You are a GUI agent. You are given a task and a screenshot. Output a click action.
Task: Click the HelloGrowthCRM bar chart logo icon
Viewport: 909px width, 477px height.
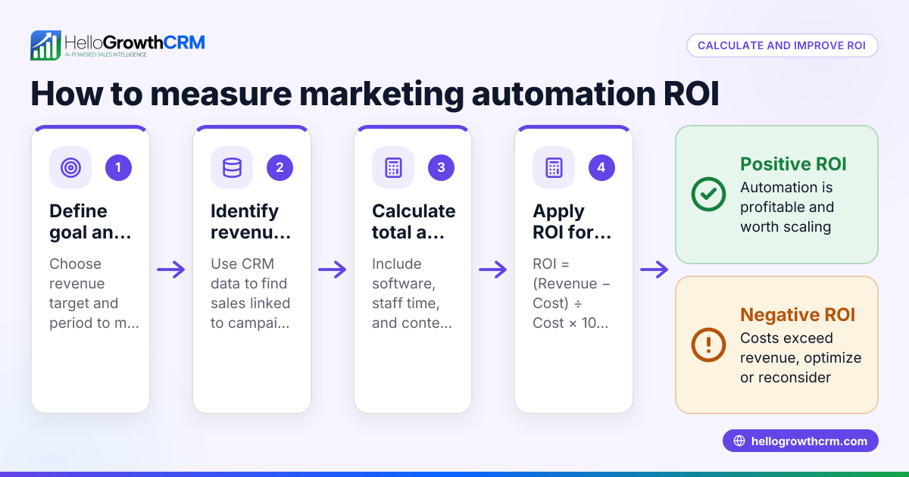point(45,45)
